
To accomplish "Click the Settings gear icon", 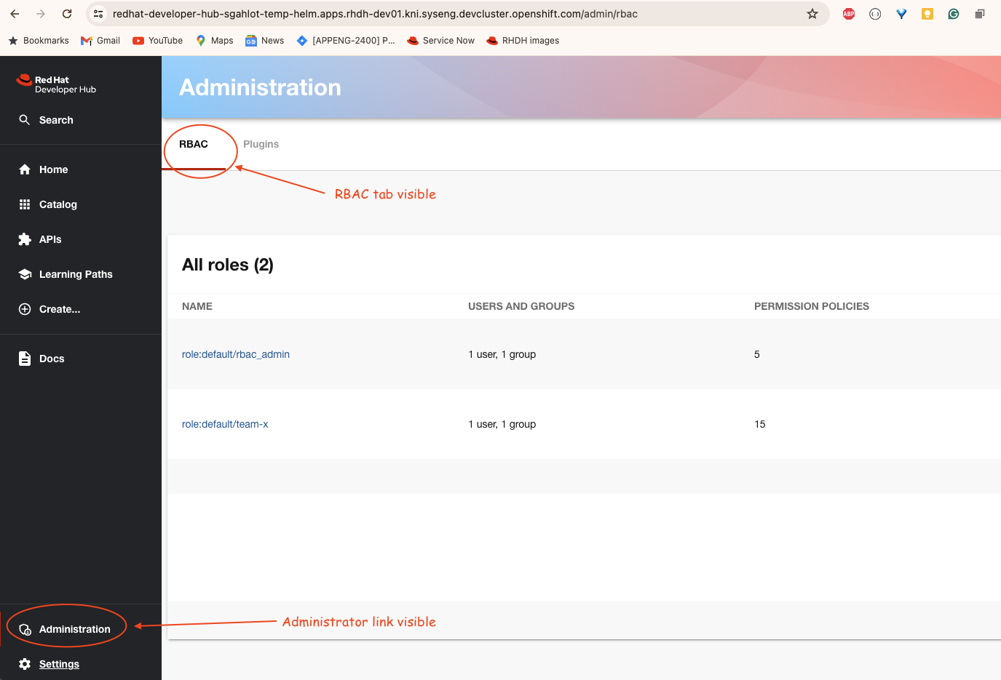I will pos(25,664).
